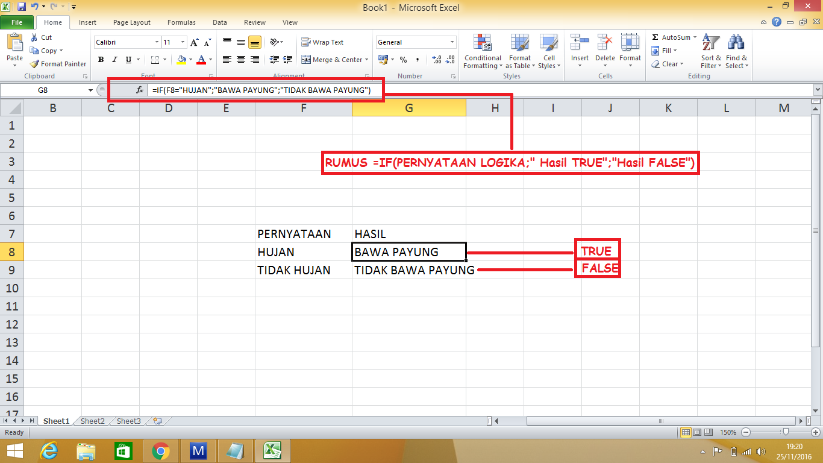Open the Formulas ribbon tab

coord(181,22)
